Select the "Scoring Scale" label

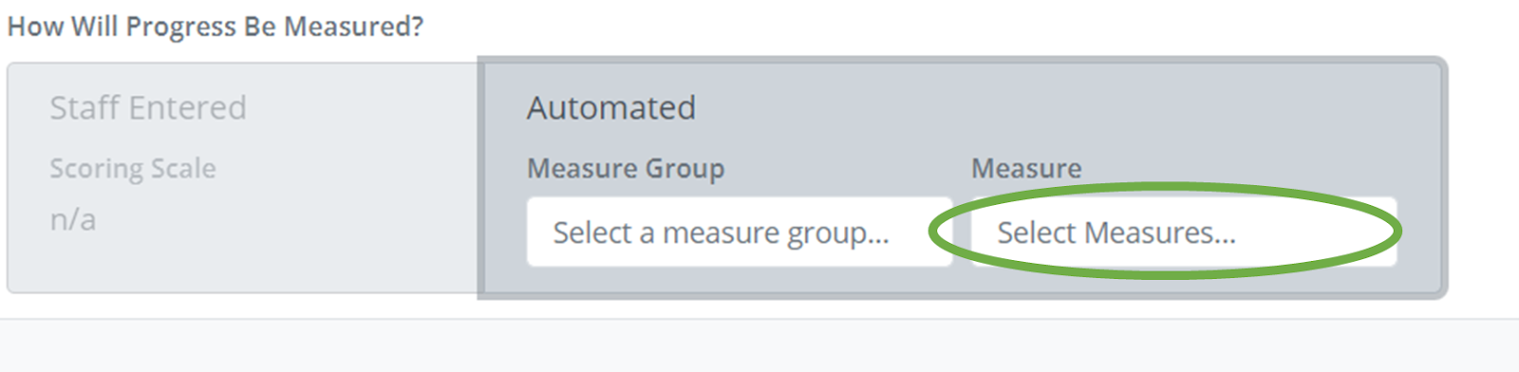click(133, 168)
